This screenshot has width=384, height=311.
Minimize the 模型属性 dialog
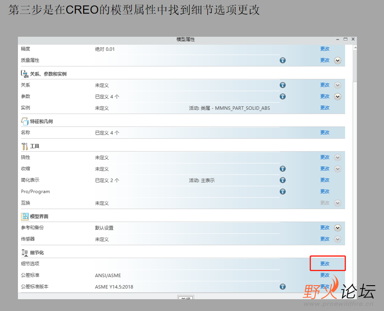(338, 39)
